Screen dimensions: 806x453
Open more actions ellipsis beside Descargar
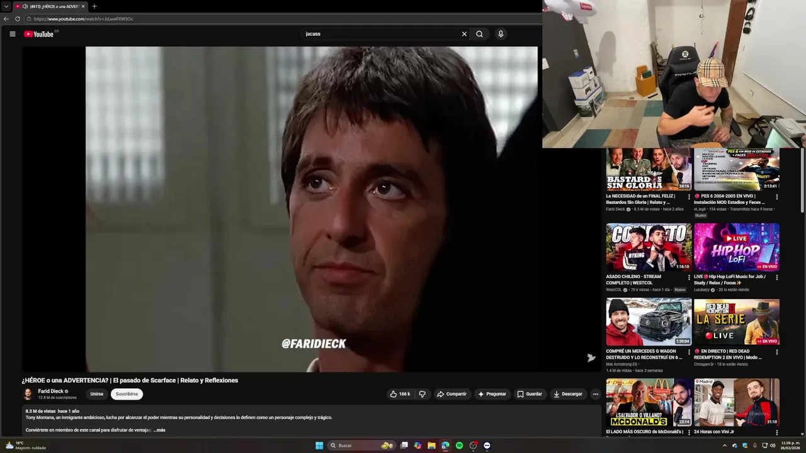coord(596,394)
